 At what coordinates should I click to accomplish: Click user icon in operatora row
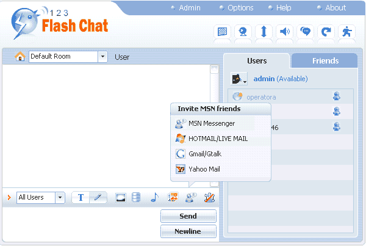pos(336,96)
